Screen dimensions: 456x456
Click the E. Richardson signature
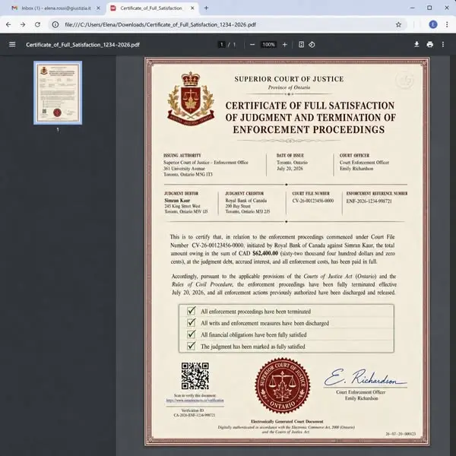(x=366, y=377)
